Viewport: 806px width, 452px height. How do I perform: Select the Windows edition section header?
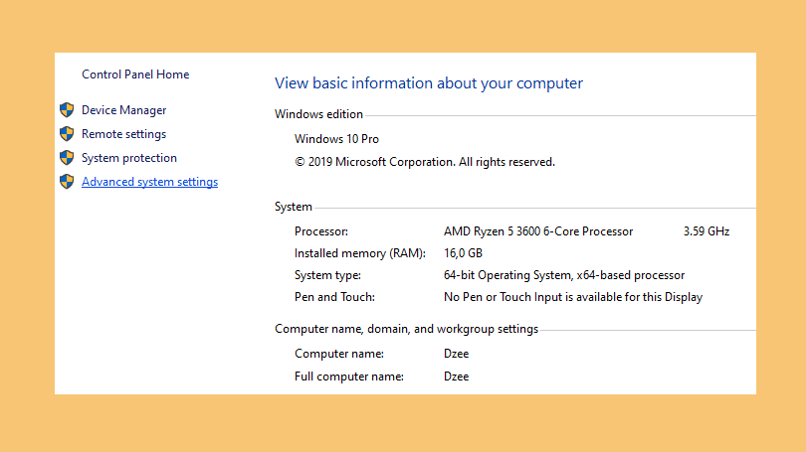[318, 114]
